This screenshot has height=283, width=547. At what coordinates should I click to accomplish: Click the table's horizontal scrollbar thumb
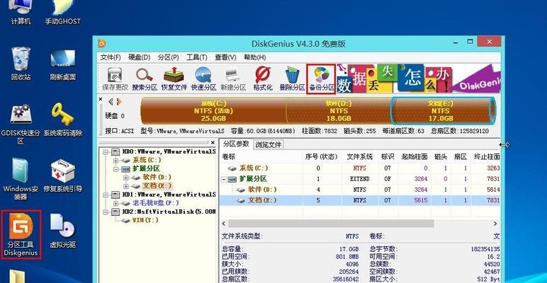coord(331,224)
